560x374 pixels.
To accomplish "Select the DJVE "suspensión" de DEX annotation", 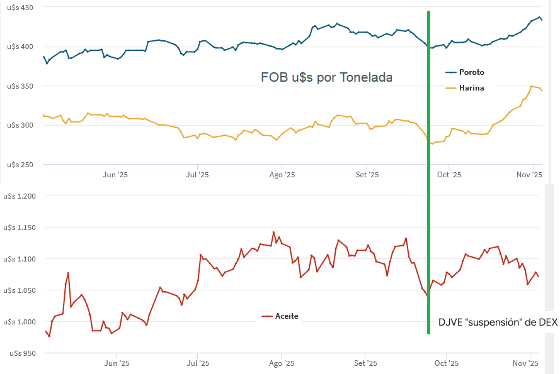I will [498, 322].
